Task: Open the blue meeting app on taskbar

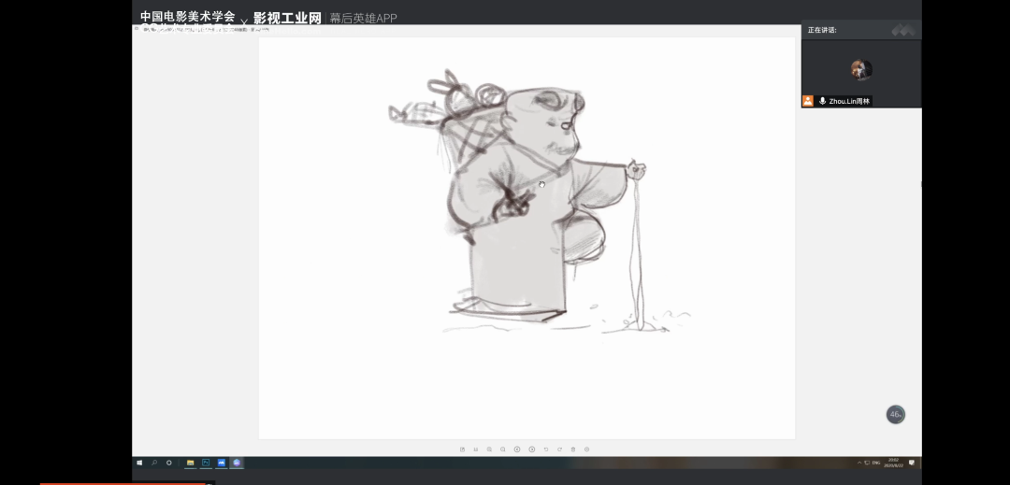Action: click(221, 463)
